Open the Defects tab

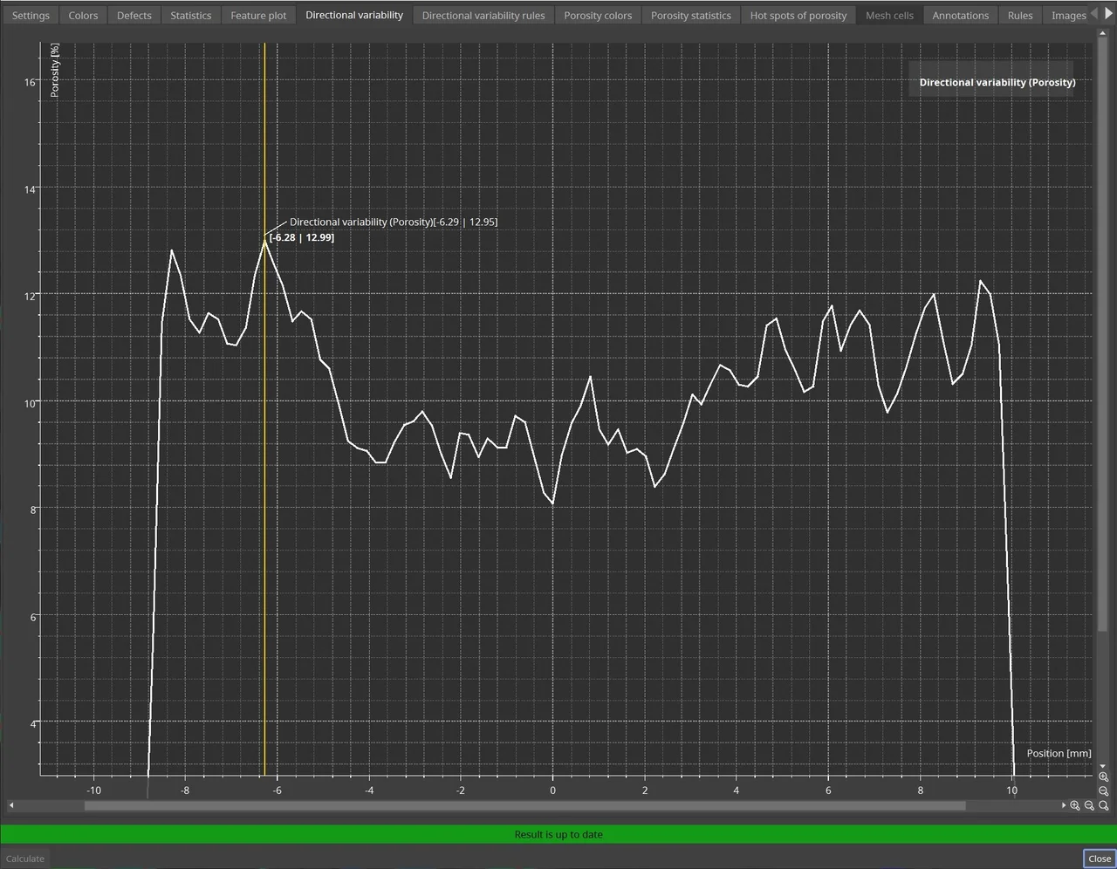pyautogui.click(x=134, y=15)
